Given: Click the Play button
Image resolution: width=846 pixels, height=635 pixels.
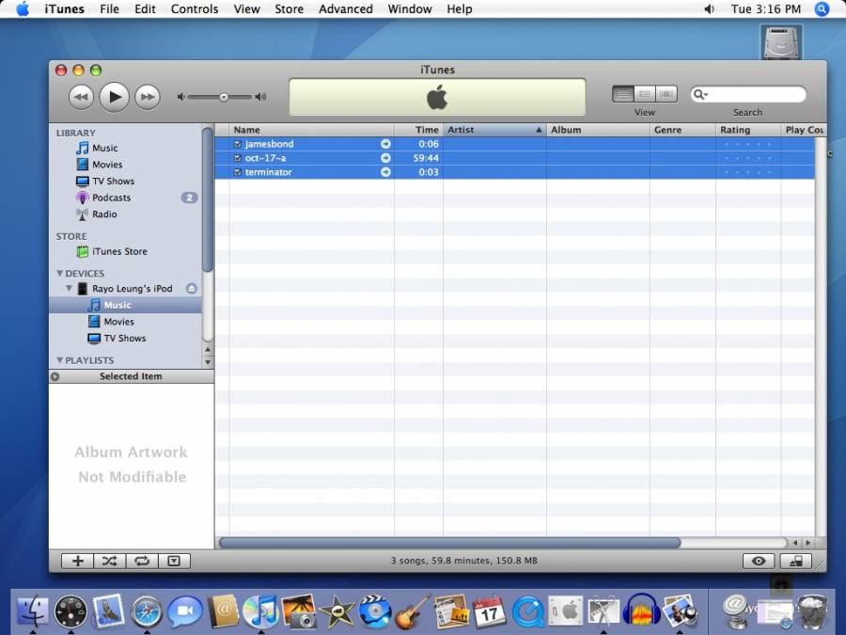Looking at the screenshot, I should (115, 97).
